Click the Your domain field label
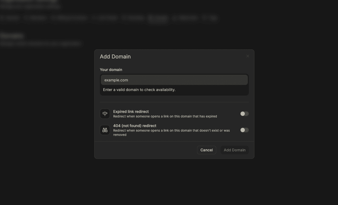Viewport: 338px width, 205px height. pos(111,69)
